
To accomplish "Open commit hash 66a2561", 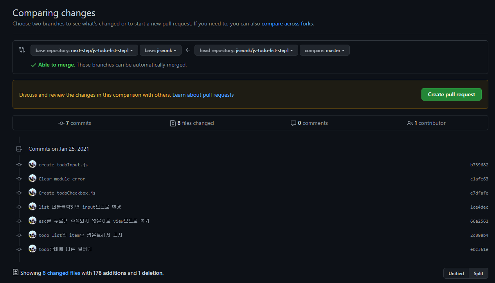I will [479, 221].
